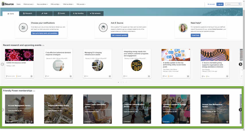The height and width of the screenshot is (131, 245).
Task: Switch to the Research tab
Action: pyautogui.click(x=28, y=14)
